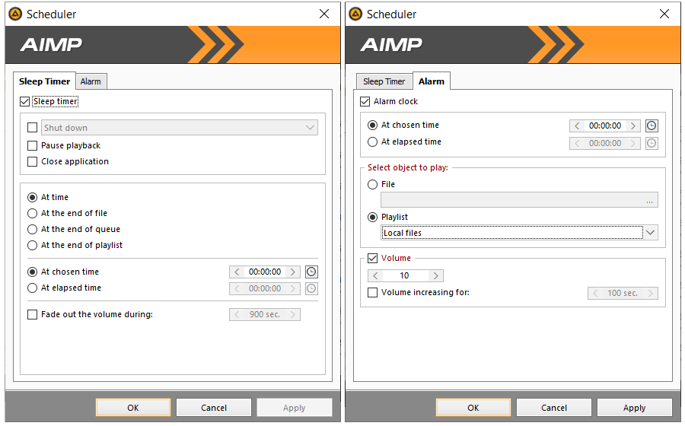
Task: Enable Volume increasing for checkbox
Action: point(373,292)
